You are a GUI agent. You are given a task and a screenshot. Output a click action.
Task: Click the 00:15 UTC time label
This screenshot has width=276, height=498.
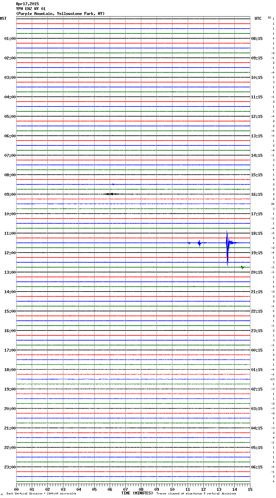257,350
